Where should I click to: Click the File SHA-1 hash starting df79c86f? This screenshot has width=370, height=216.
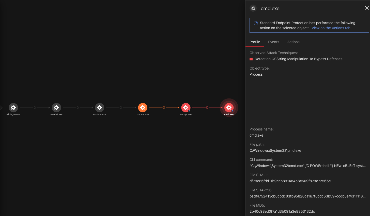(x=290, y=181)
